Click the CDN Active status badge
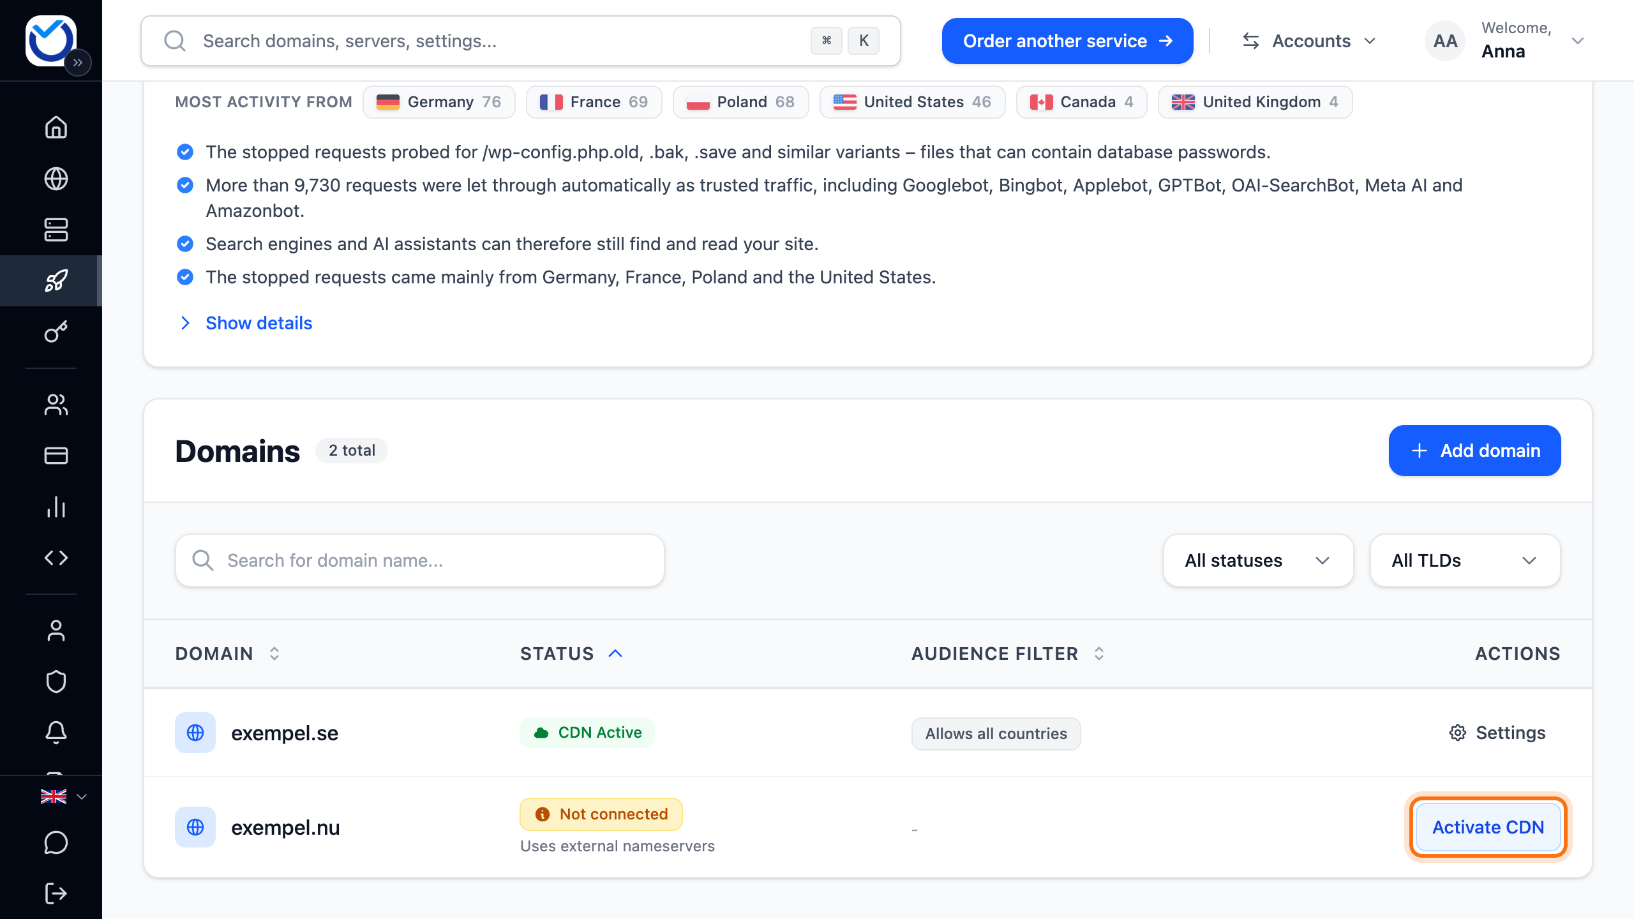Screen dimensions: 1634x919 [x=587, y=733]
